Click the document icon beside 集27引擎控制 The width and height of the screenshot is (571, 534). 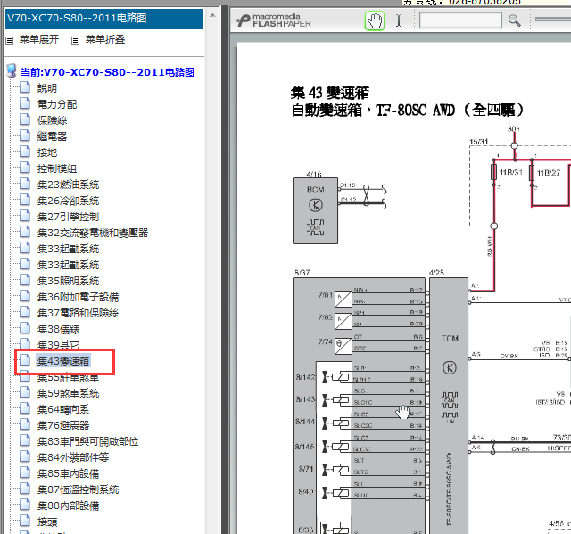tap(25, 216)
